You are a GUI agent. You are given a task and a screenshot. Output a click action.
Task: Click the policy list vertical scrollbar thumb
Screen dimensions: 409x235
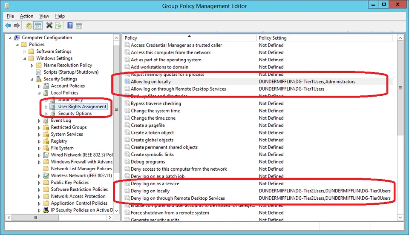pos(400,88)
